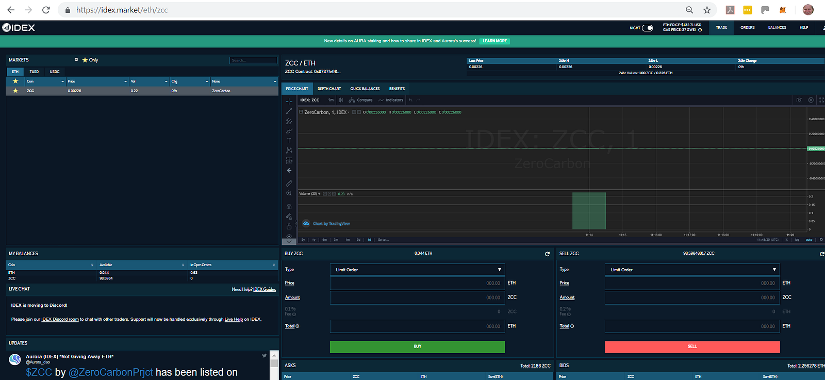This screenshot has width=825, height=380.
Task: Select the ruler measure tool
Action: [289, 183]
